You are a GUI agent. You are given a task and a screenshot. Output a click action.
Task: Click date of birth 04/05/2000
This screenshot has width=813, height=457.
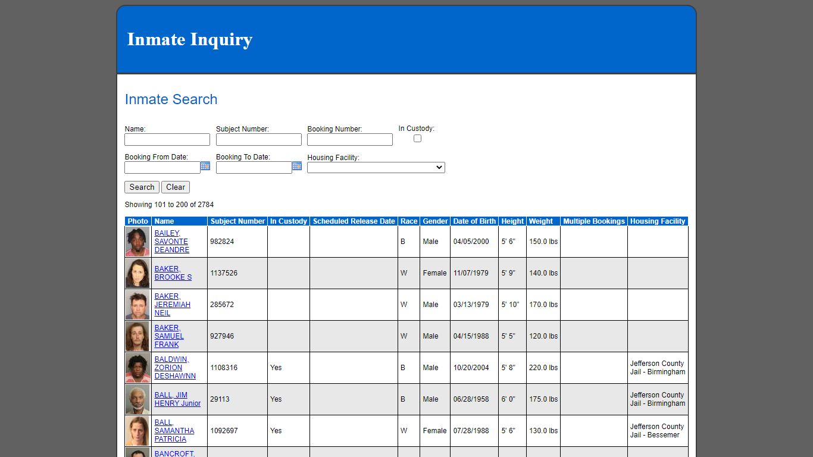pos(471,242)
